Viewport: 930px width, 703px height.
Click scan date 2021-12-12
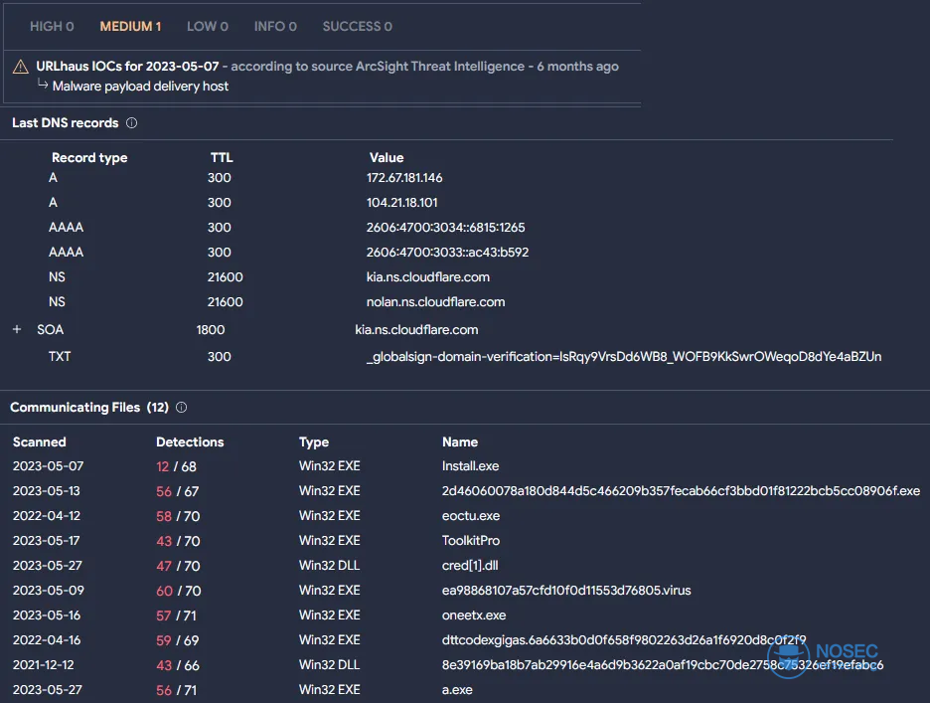point(44,665)
